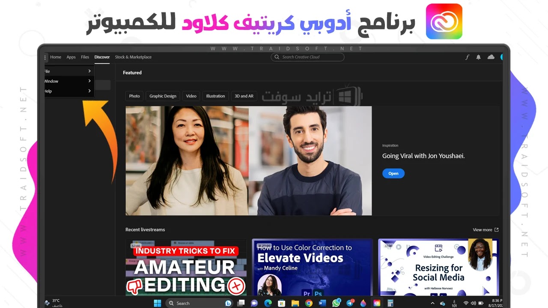Screen dimensions: 548x308
Task: Toggle the Video category filter
Action: coord(191,96)
